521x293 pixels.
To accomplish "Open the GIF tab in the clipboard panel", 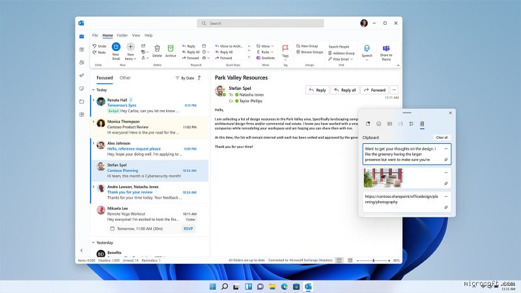I will point(389,124).
